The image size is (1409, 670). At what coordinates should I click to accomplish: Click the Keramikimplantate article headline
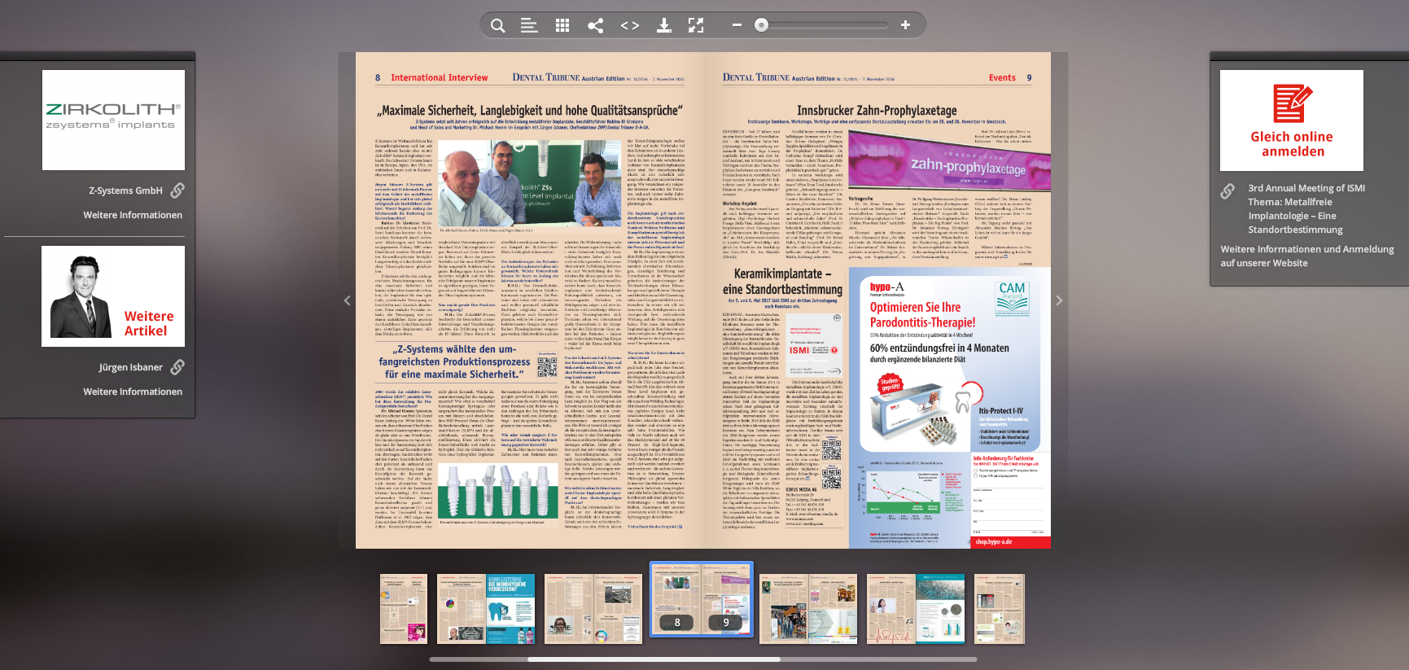tap(782, 281)
